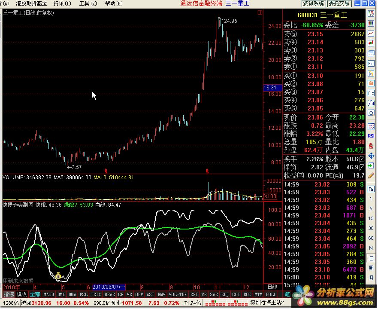The height and width of the screenshot is (309, 378).
Task: Click the red S marker on the chart's June axis
Action: coord(106,171)
